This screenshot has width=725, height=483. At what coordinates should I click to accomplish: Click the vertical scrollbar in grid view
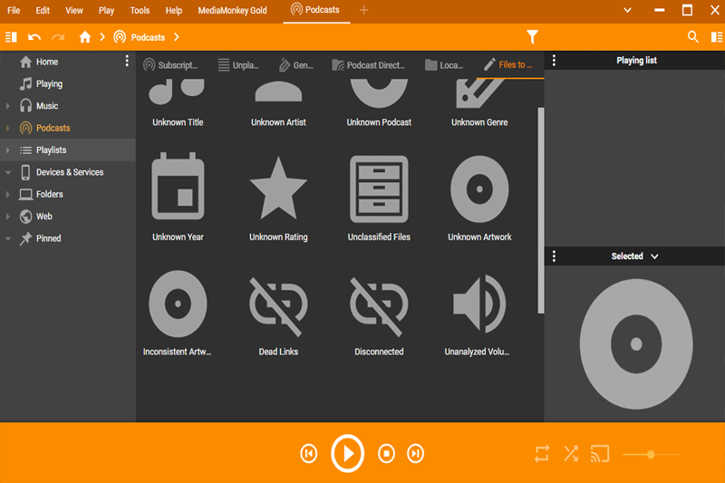point(540,210)
